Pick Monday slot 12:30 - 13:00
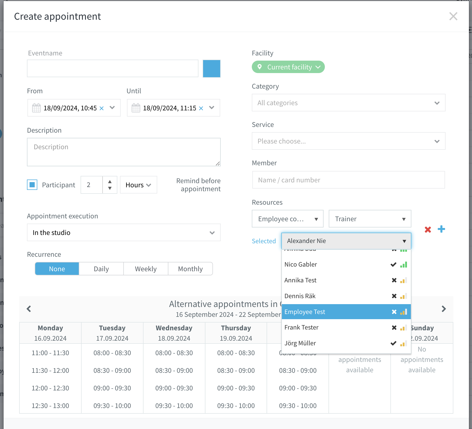The image size is (472, 429). pos(50,406)
